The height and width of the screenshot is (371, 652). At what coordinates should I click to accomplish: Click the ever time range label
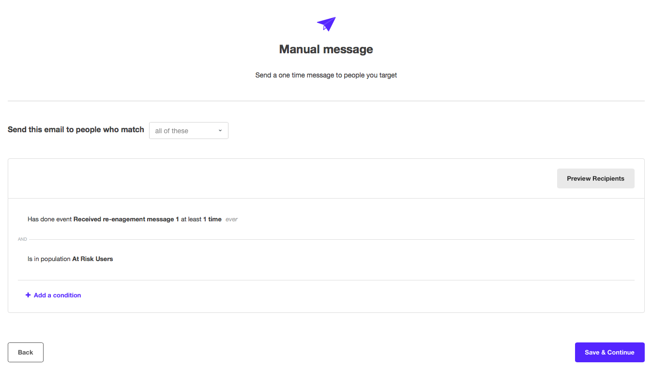point(231,219)
